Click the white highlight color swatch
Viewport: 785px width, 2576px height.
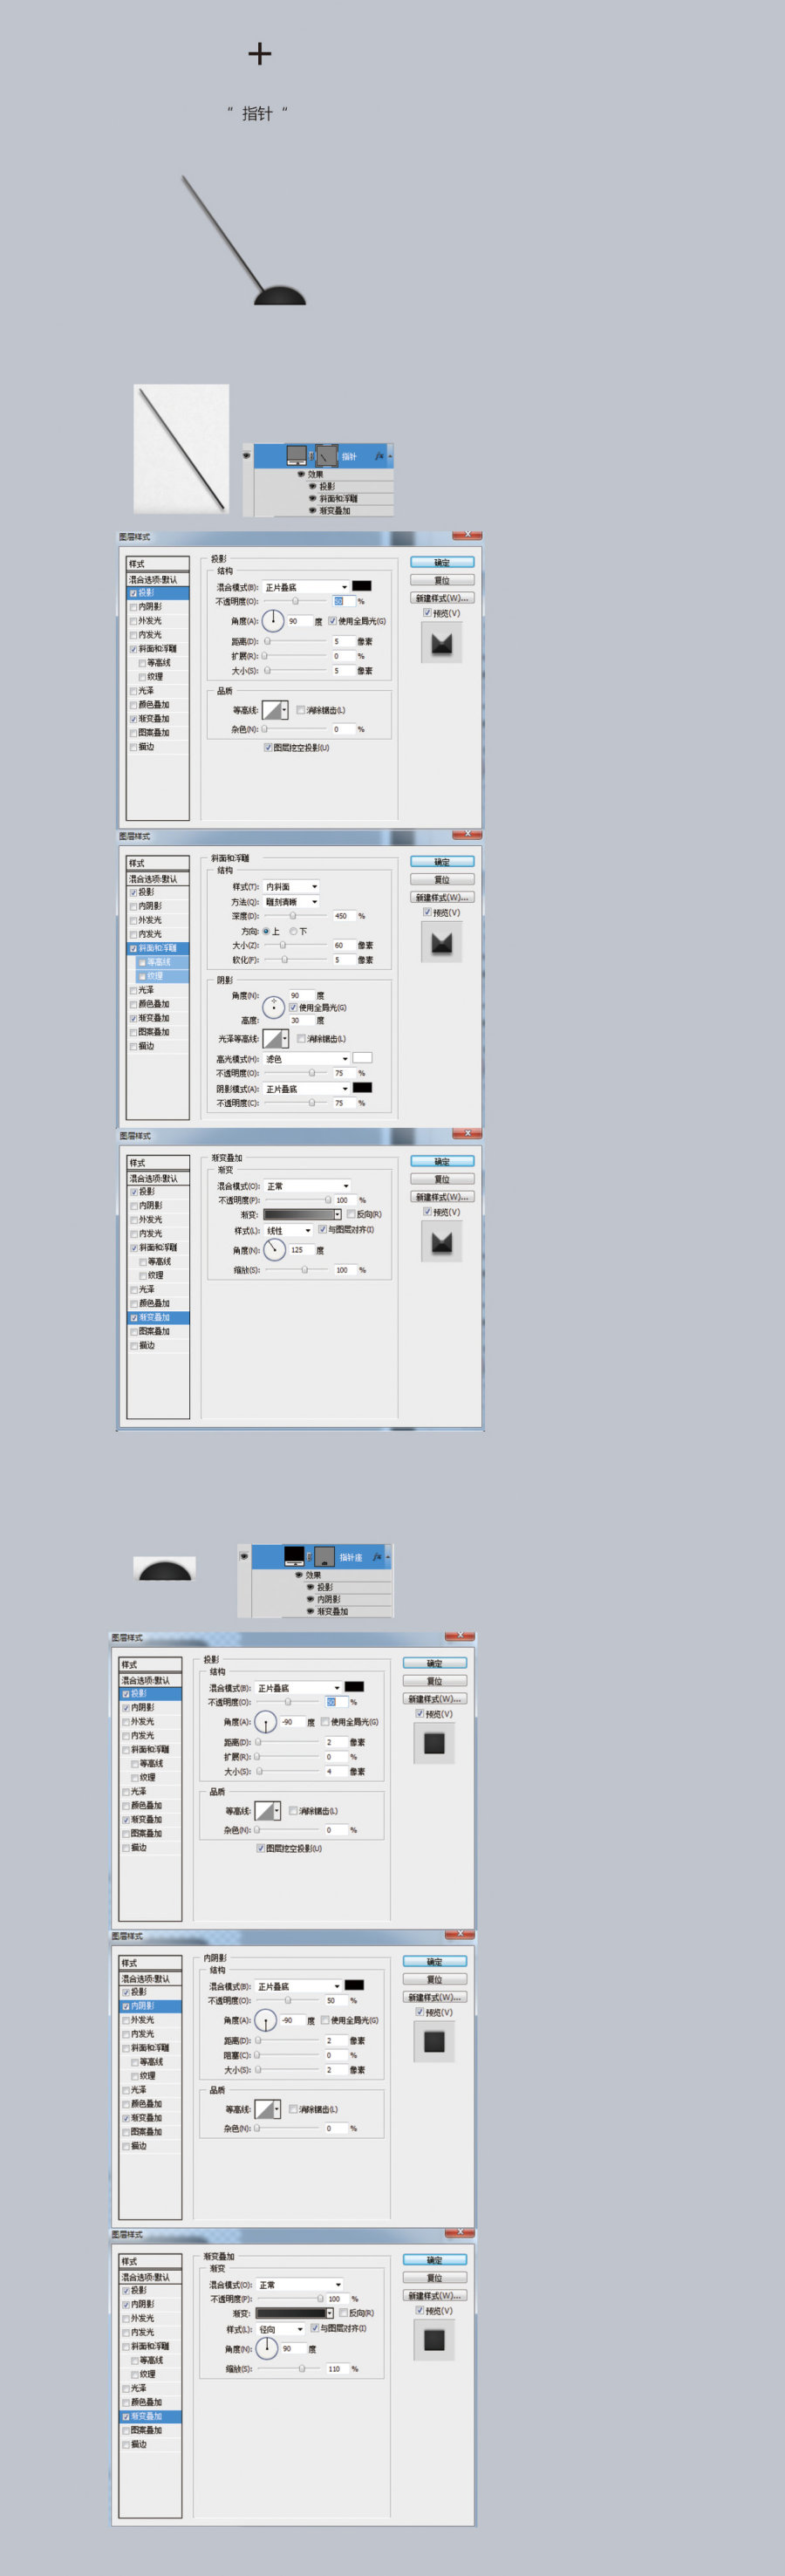pos(362,1058)
